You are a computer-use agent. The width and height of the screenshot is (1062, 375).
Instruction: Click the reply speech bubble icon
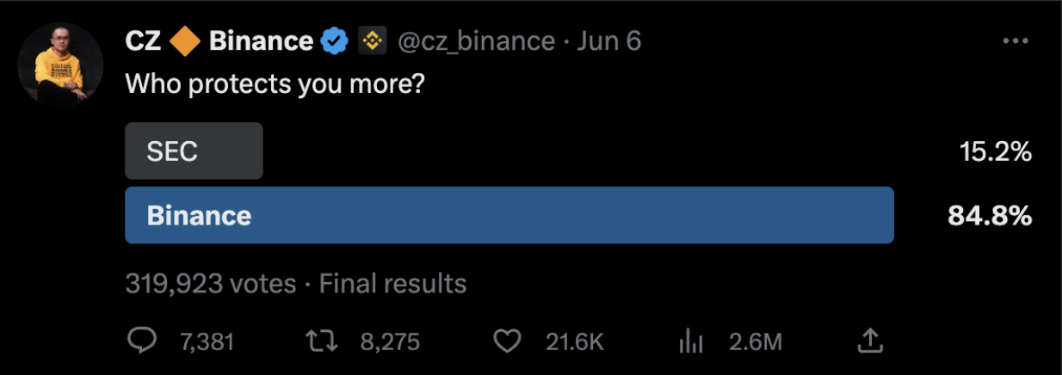coord(140,341)
